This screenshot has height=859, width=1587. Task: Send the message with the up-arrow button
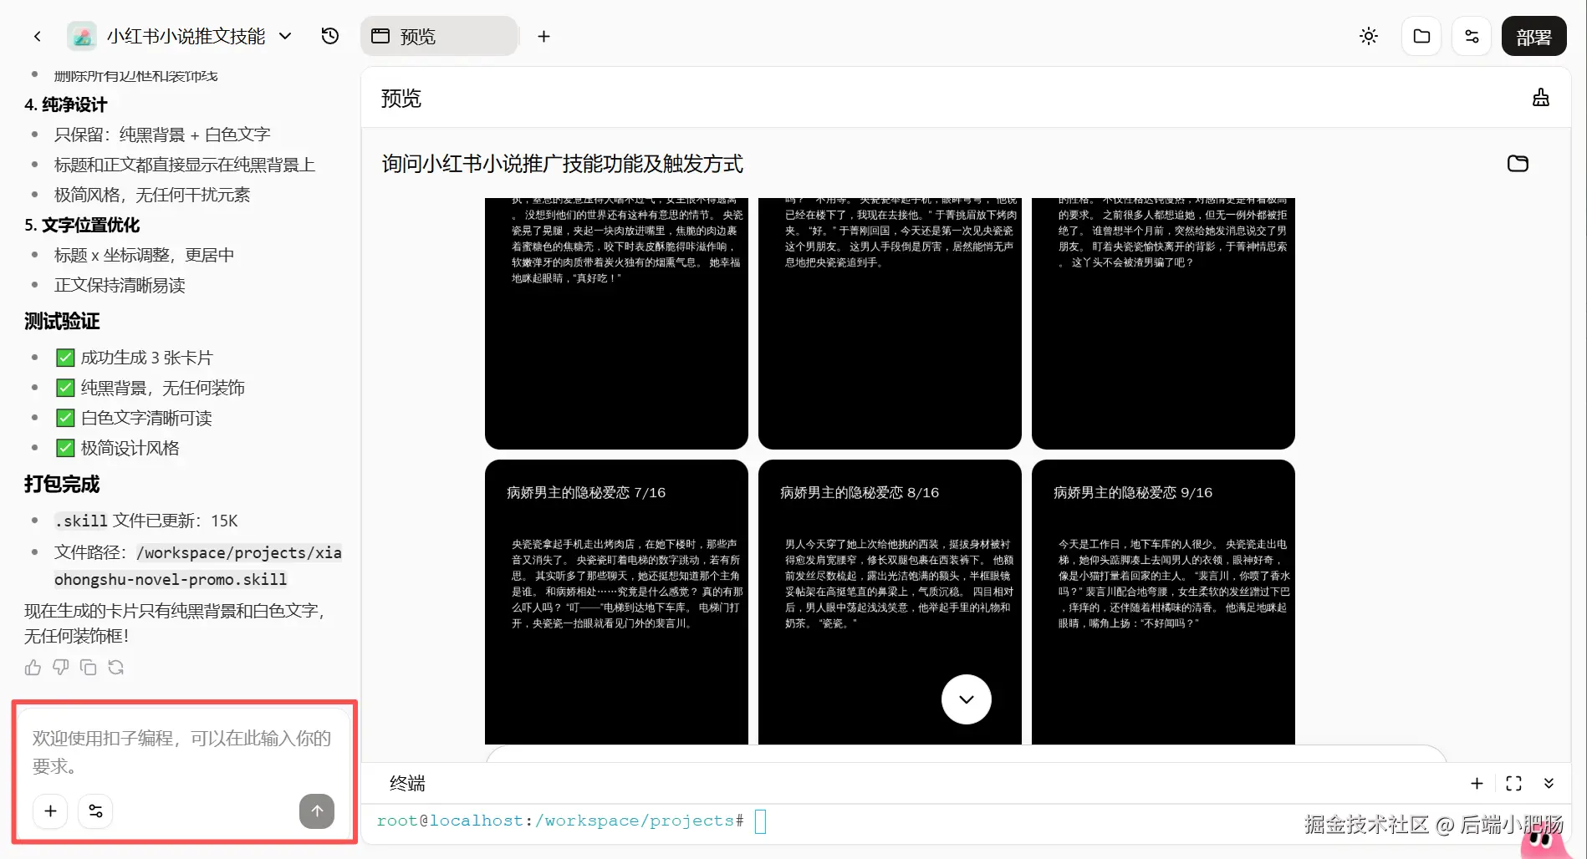317,811
